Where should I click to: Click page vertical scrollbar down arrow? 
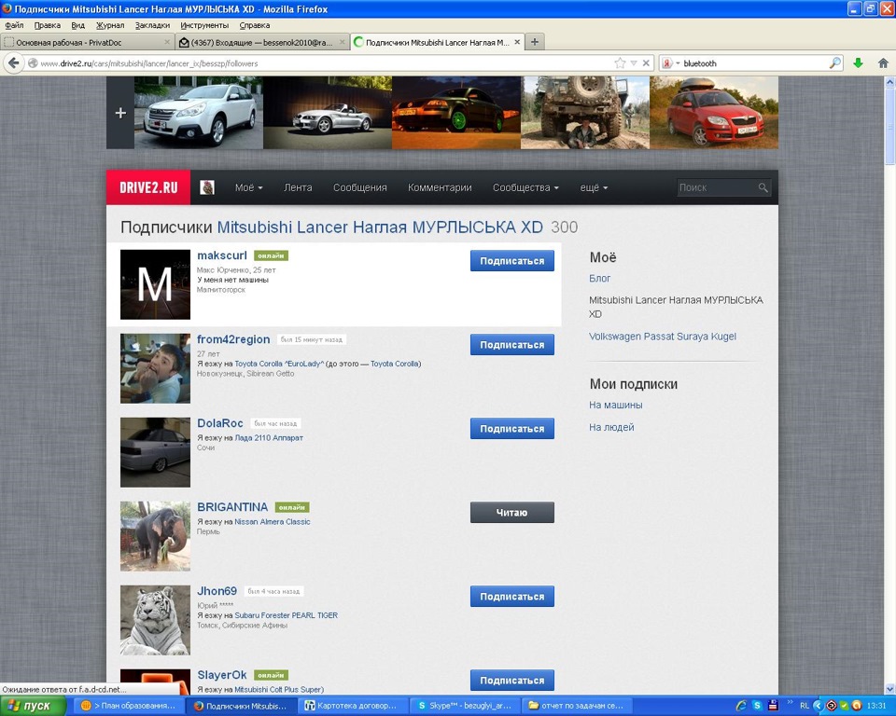[x=889, y=690]
